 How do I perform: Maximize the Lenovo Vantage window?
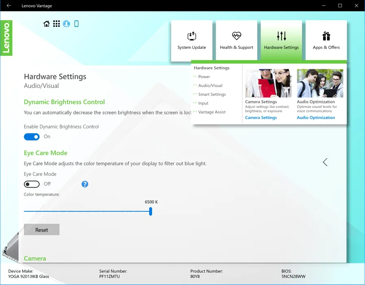point(340,6)
